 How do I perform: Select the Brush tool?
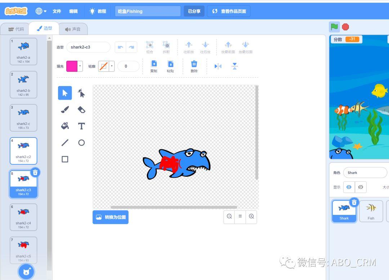click(x=65, y=109)
